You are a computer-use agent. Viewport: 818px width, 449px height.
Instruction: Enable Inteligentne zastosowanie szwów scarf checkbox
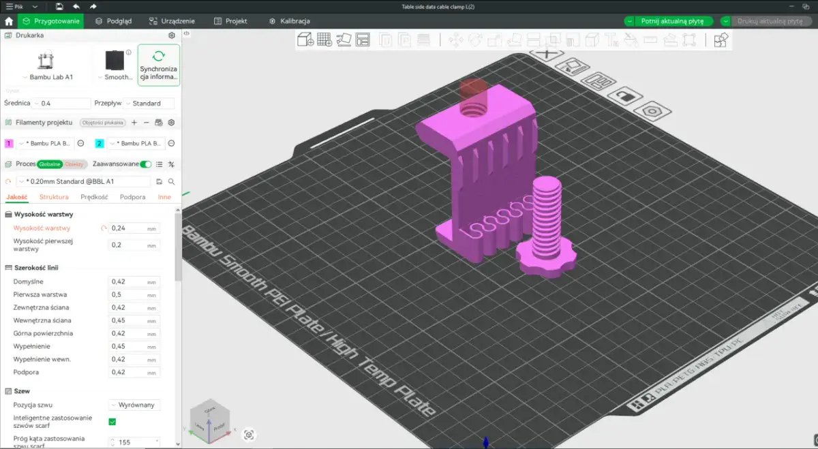(112, 421)
